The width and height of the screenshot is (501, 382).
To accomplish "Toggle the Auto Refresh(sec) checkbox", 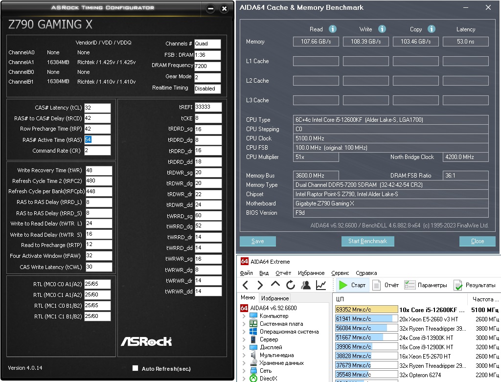I will pyautogui.click(x=135, y=368).
